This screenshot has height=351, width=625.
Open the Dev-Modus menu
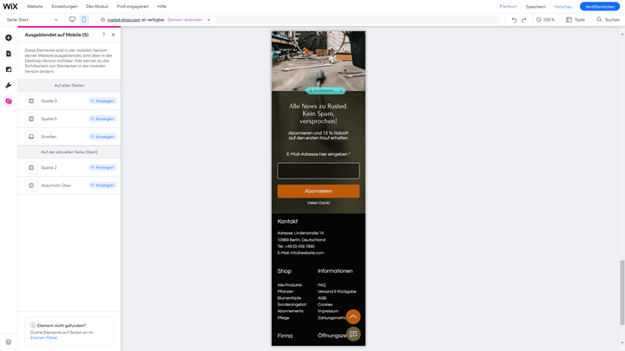tap(97, 6)
